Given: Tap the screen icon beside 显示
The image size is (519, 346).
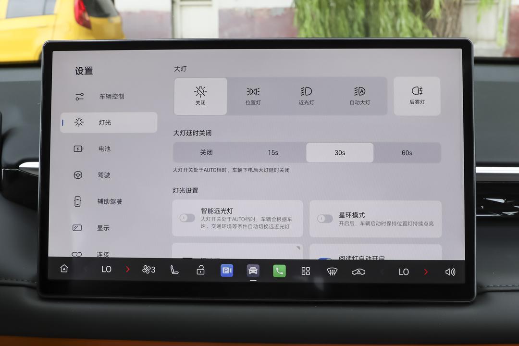Looking at the screenshot, I should (x=77, y=228).
